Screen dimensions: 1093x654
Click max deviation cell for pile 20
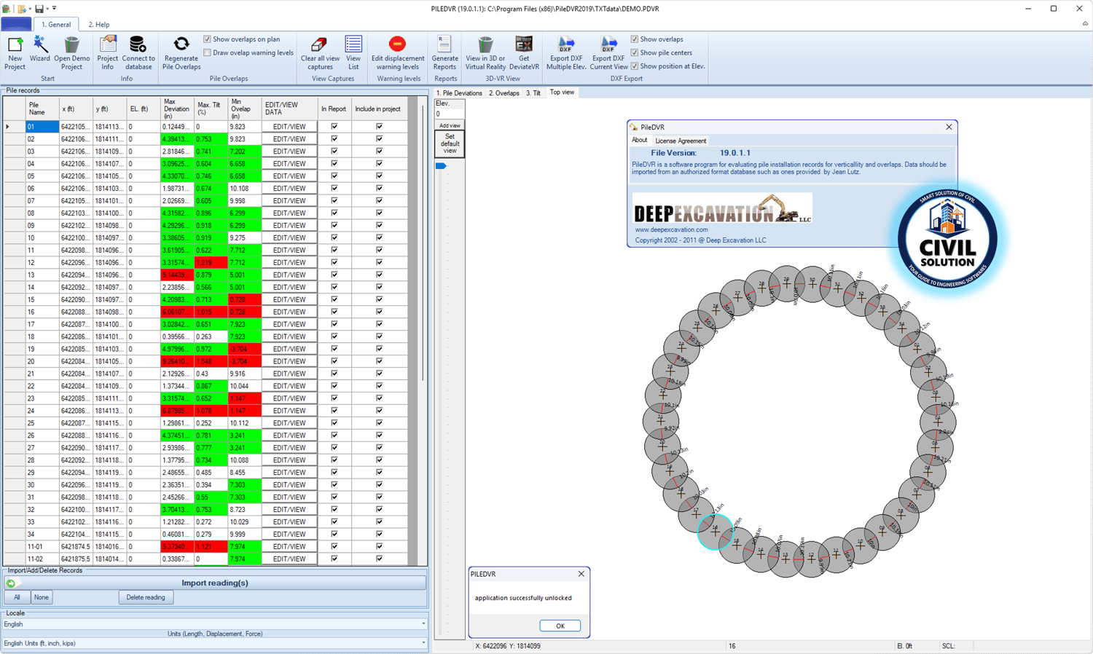[177, 361]
